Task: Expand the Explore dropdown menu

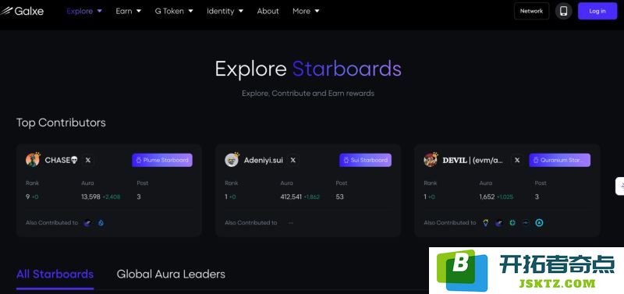Action: (x=84, y=11)
